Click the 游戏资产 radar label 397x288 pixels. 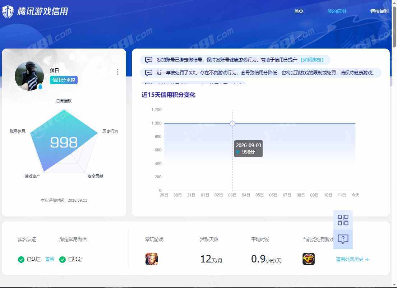point(32,176)
